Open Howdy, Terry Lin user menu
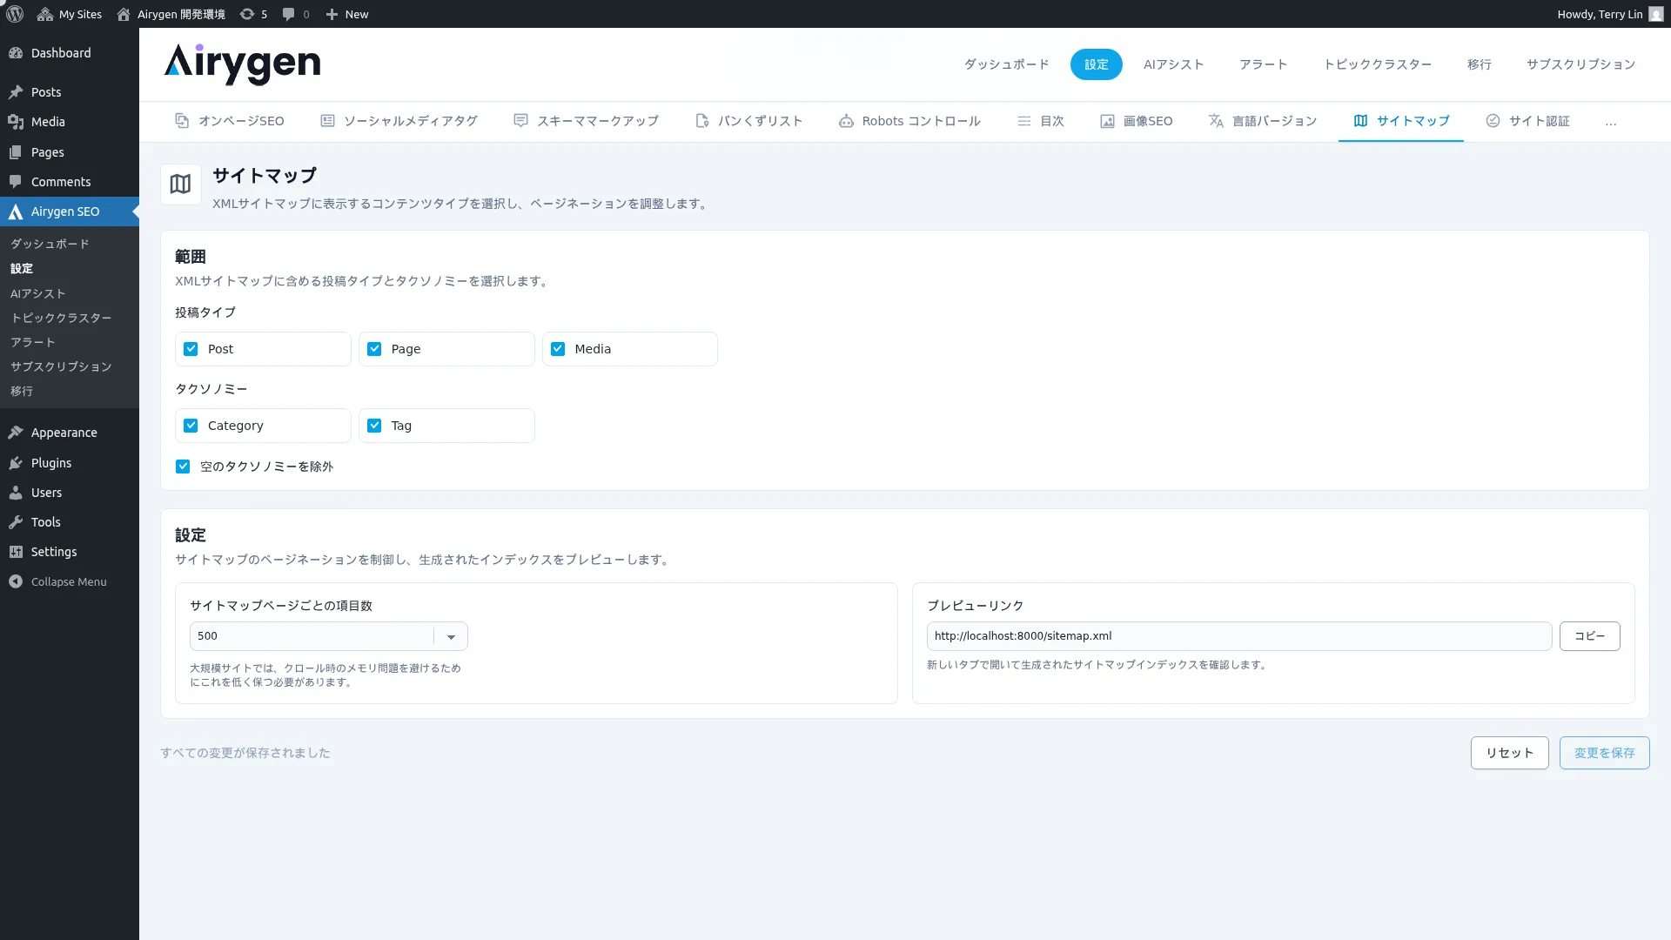Screen dimensions: 1671x940 pyautogui.click(x=1610, y=14)
